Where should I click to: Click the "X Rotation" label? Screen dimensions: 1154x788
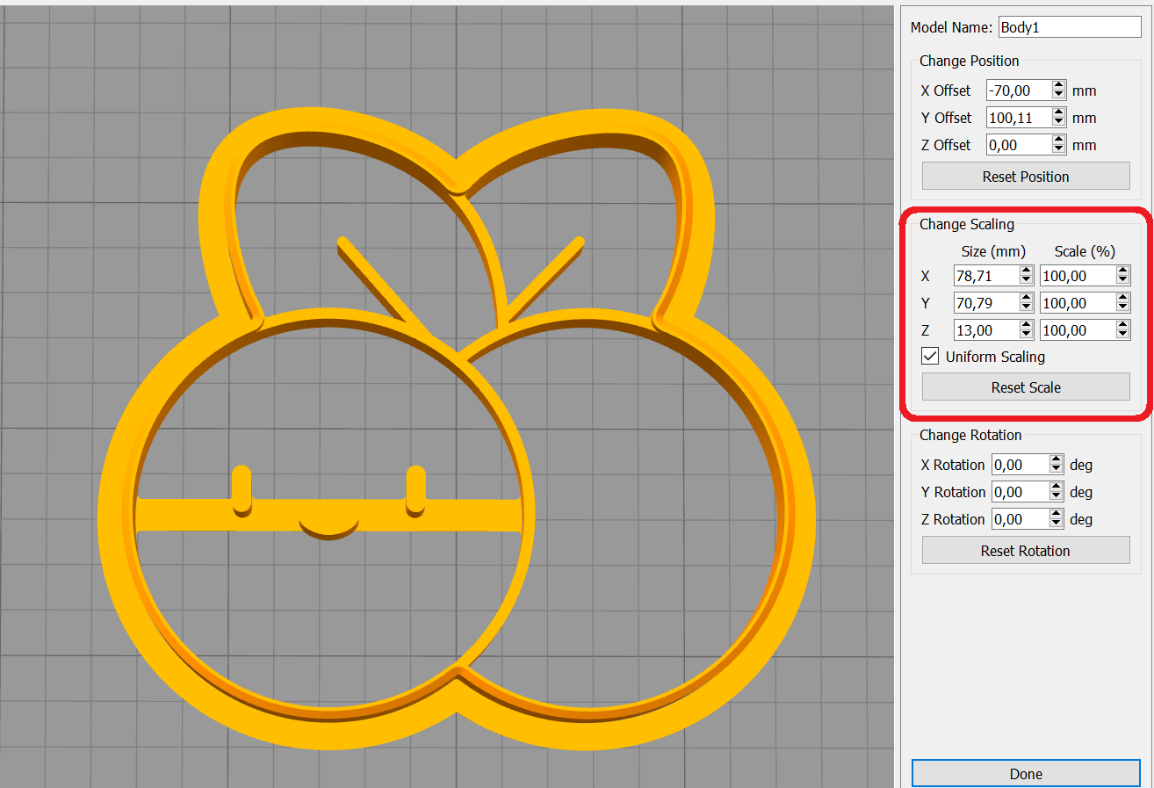pyautogui.click(x=953, y=465)
